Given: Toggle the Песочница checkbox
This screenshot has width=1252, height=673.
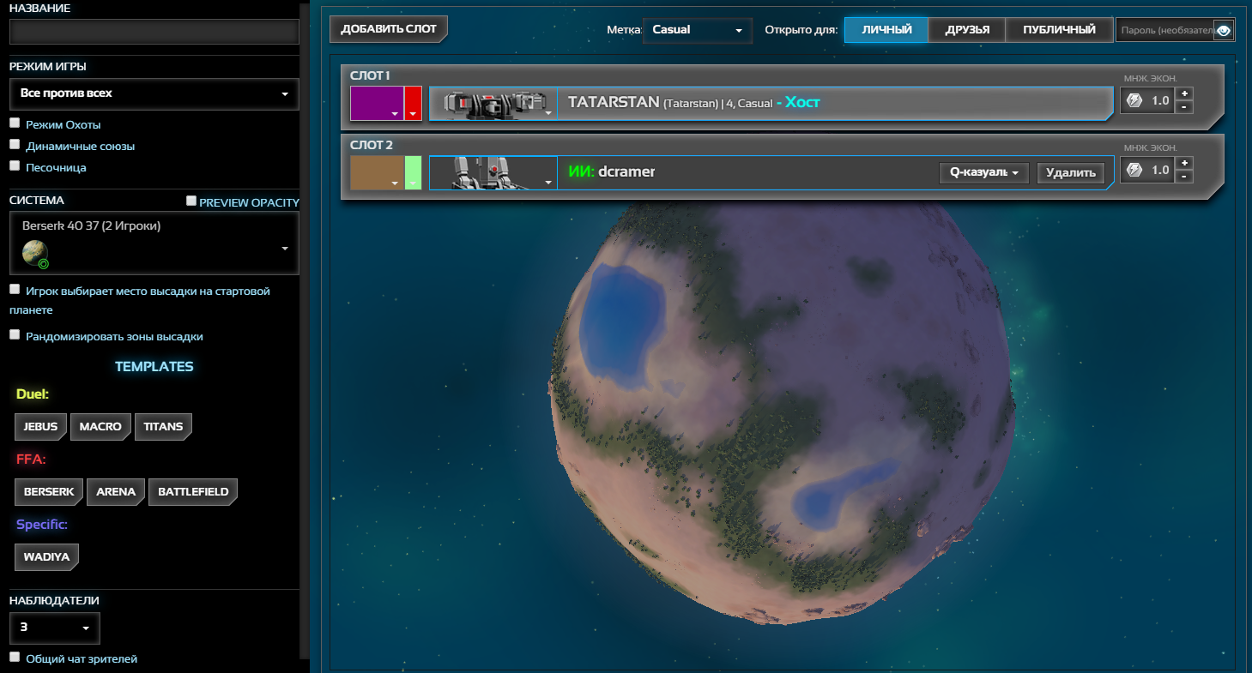Looking at the screenshot, I should tap(15, 166).
